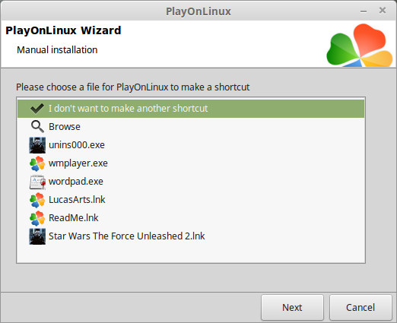Cancel the installation wizard
The width and height of the screenshot is (397, 323).
click(x=360, y=308)
